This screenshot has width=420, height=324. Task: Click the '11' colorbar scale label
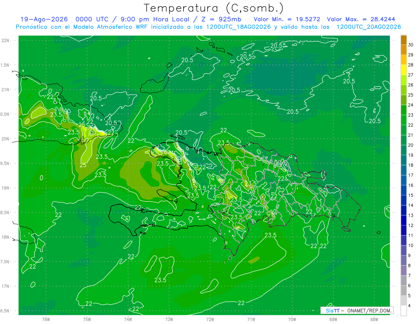coord(411,235)
